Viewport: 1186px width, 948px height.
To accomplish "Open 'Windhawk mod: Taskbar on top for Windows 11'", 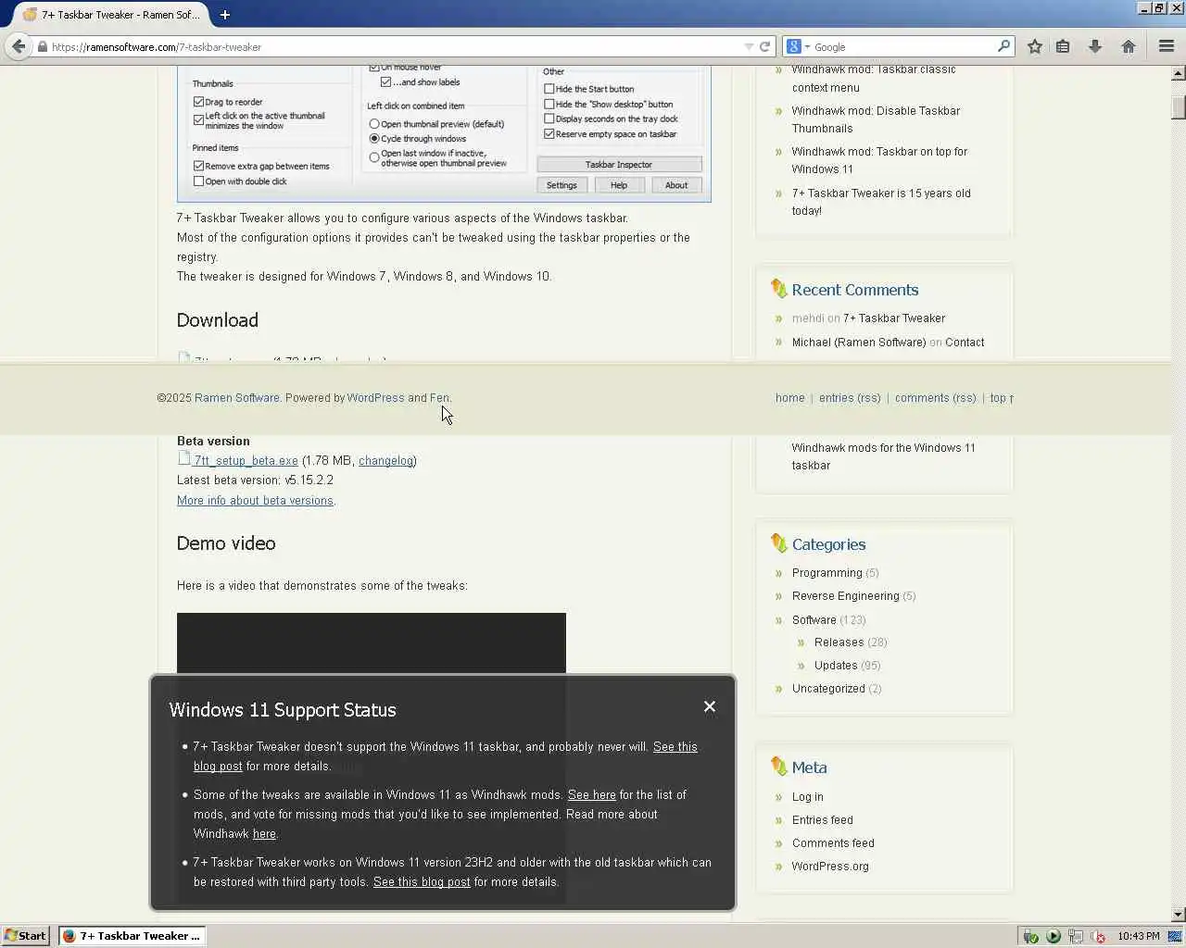I will (x=879, y=160).
